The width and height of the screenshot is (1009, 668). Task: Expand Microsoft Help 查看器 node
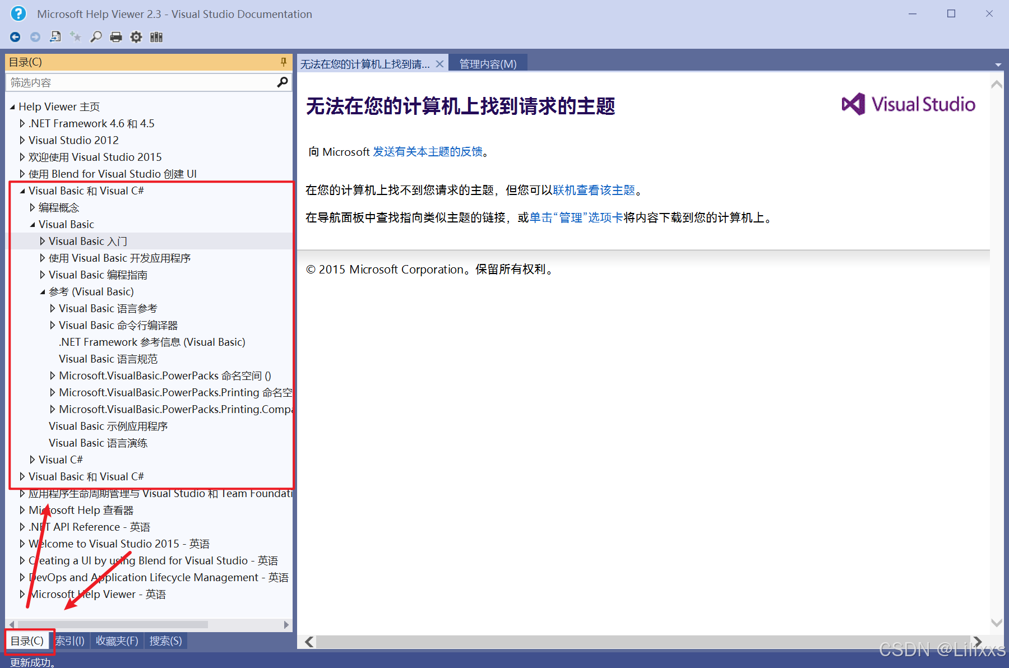coord(22,510)
